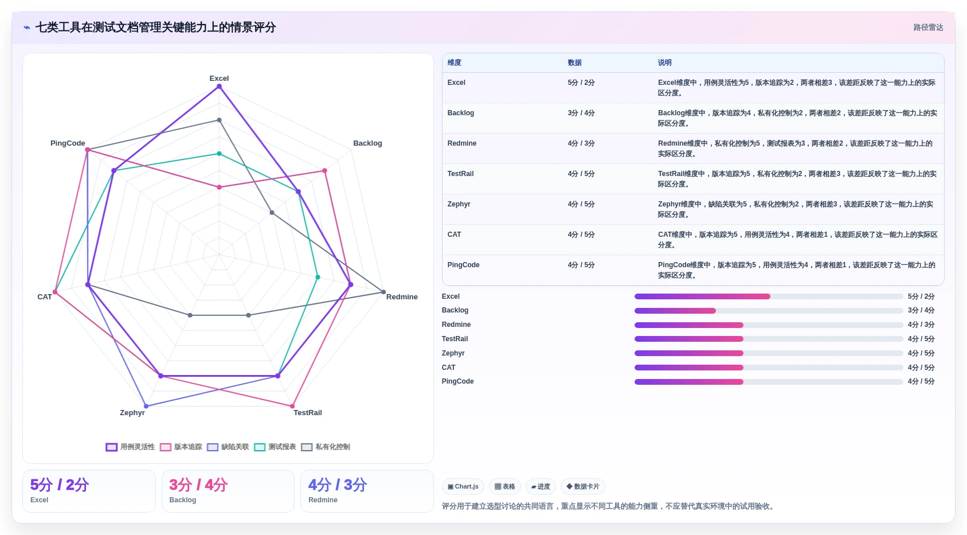Click the Zephyr axis label on radar
Image resolution: width=967 pixels, height=535 pixels.
[x=132, y=413]
